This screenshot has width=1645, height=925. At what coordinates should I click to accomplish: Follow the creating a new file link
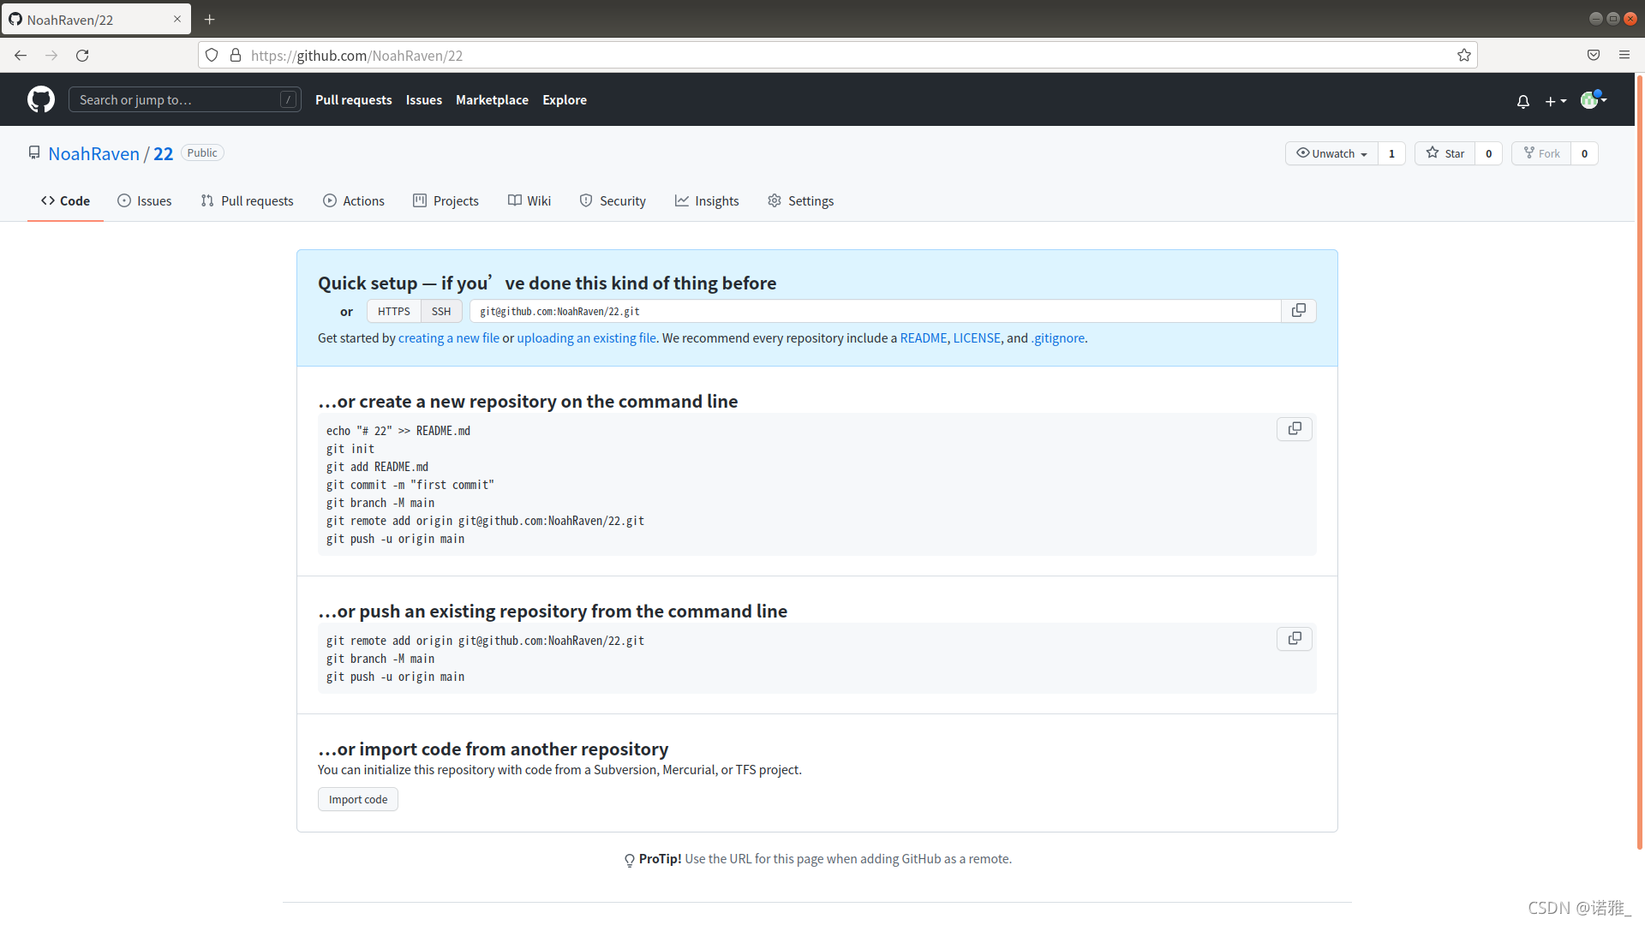point(449,338)
